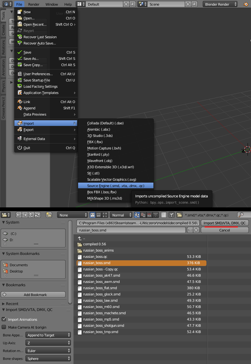This screenshot has width=251, height=364.
Task: Delete the Default screen layout
Action: [x=132, y=4]
